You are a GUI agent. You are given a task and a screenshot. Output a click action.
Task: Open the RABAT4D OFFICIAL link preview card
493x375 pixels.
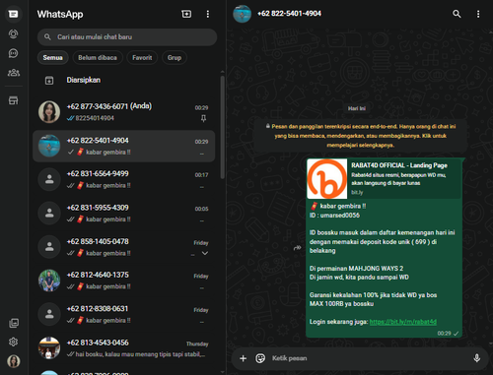(384, 179)
